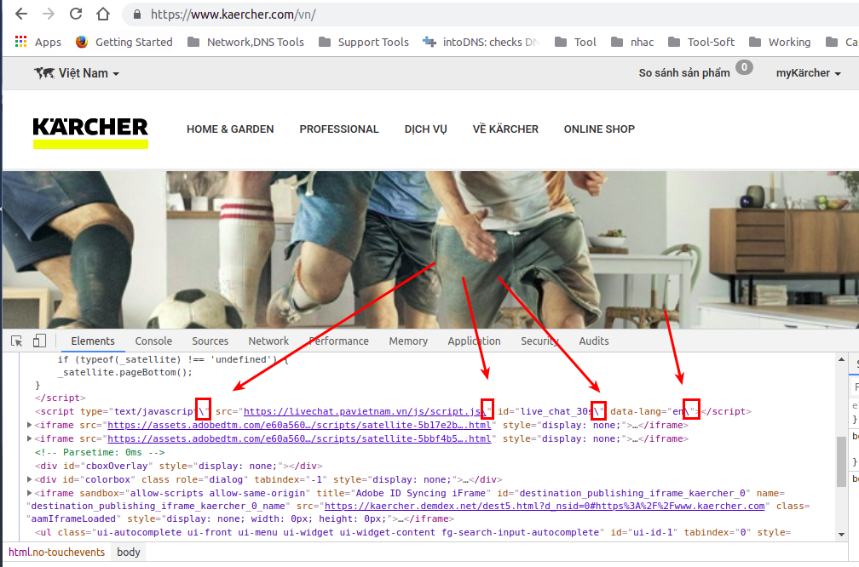Go to the browser home page icon
The width and height of the screenshot is (859, 567).
click(103, 14)
